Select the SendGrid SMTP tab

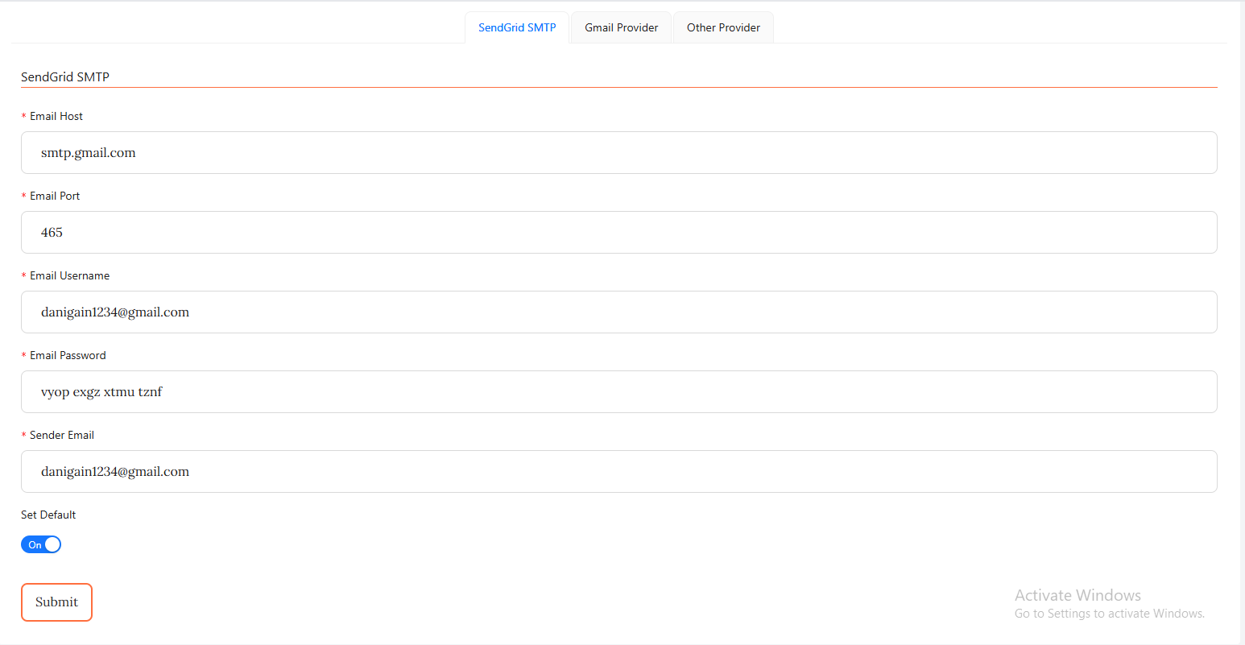click(x=517, y=27)
